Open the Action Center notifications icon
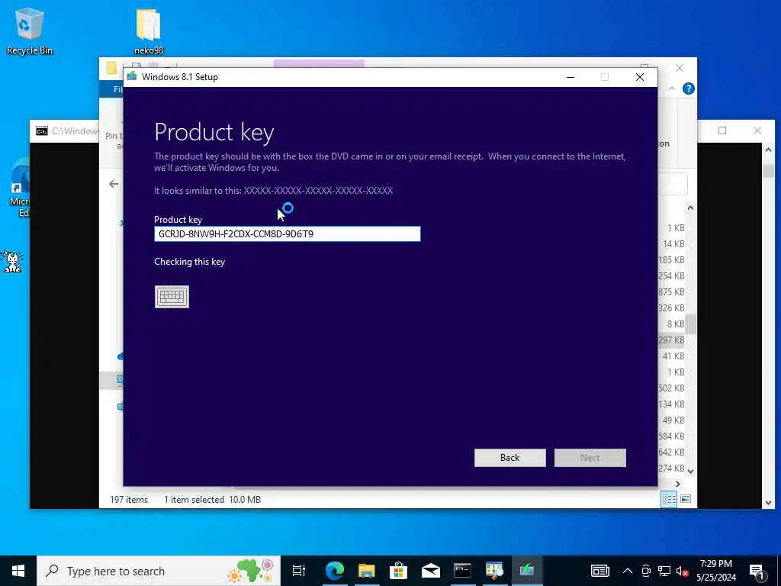 [x=757, y=572]
